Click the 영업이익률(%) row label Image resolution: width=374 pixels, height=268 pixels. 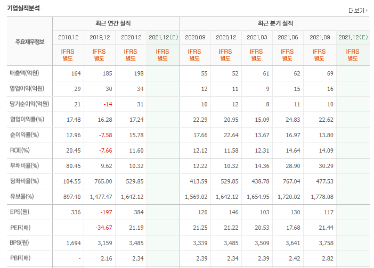pos(27,119)
